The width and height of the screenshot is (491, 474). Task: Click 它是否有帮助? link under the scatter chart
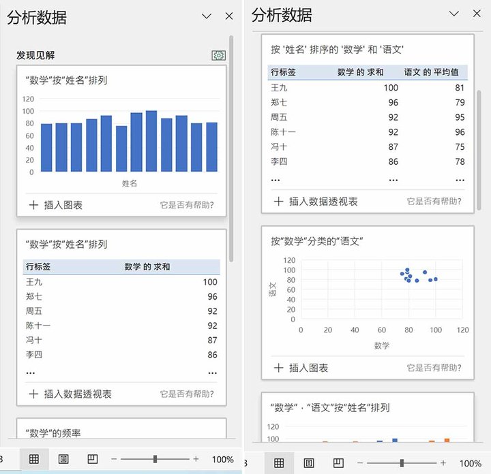[434, 368]
